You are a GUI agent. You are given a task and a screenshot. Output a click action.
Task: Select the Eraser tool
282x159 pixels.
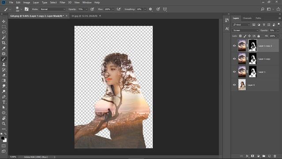(x=4, y=75)
